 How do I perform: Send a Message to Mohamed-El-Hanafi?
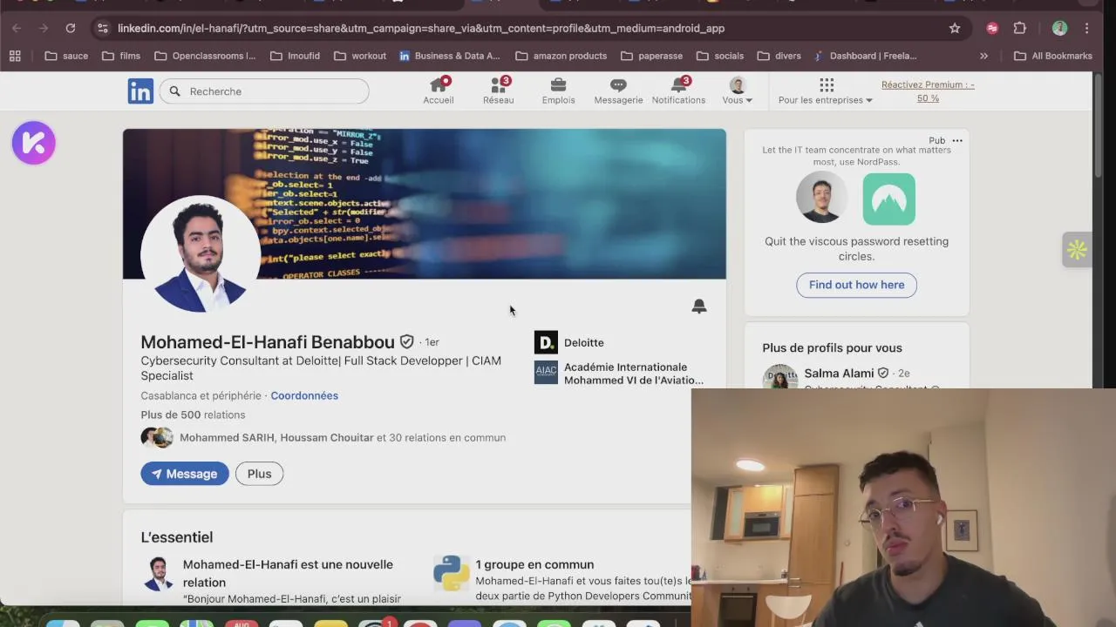coord(185,474)
